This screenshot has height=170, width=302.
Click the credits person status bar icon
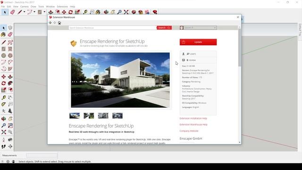13,161
